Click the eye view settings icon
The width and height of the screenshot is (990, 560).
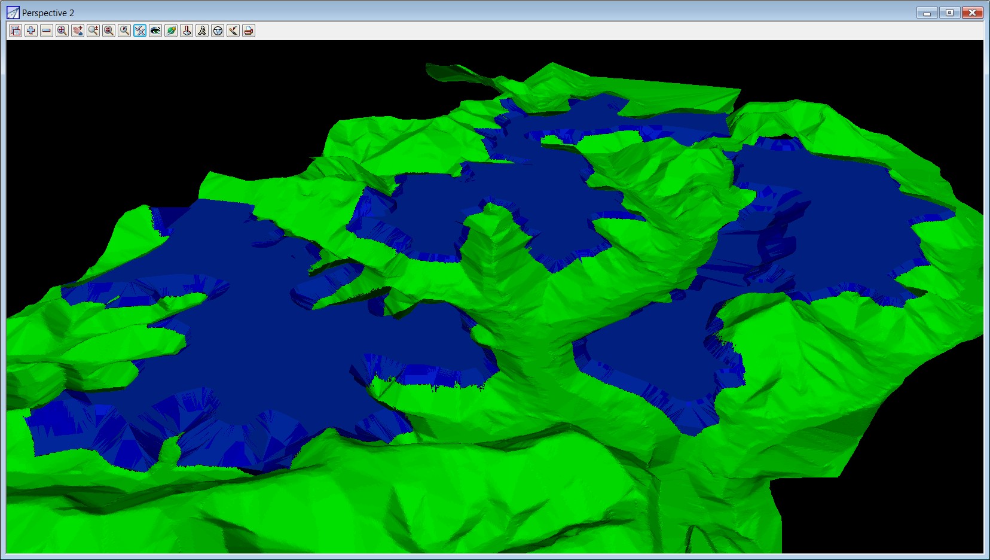155,31
